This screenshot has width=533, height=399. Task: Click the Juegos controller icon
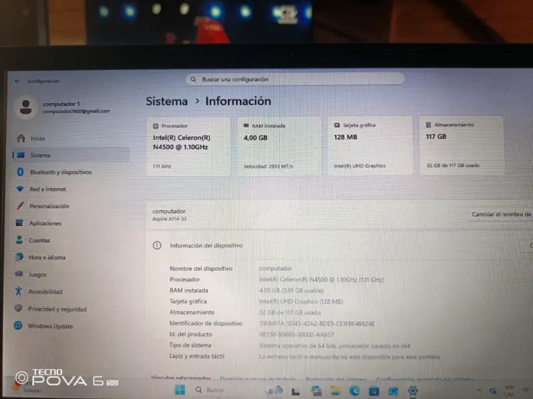point(19,274)
